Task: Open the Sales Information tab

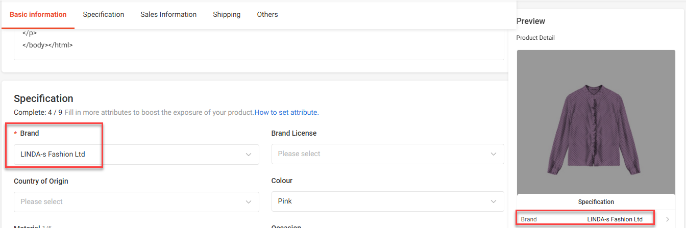Action: (x=168, y=14)
